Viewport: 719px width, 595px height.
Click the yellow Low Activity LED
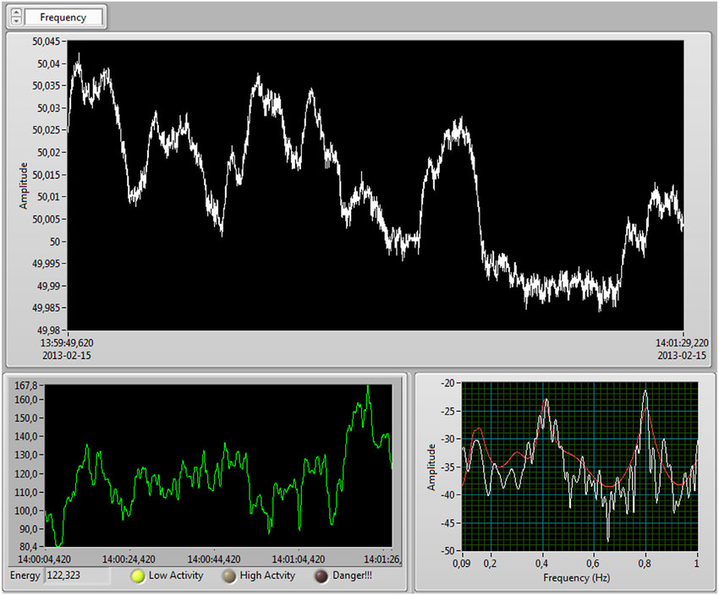(x=138, y=576)
